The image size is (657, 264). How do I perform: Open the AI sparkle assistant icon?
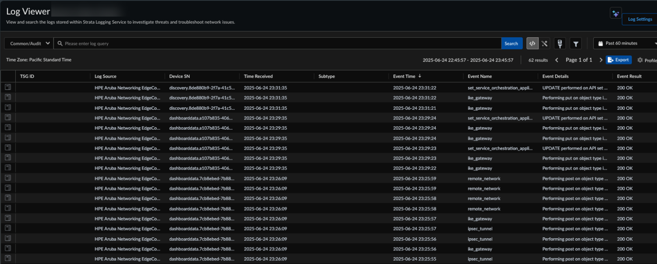click(x=615, y=14)
